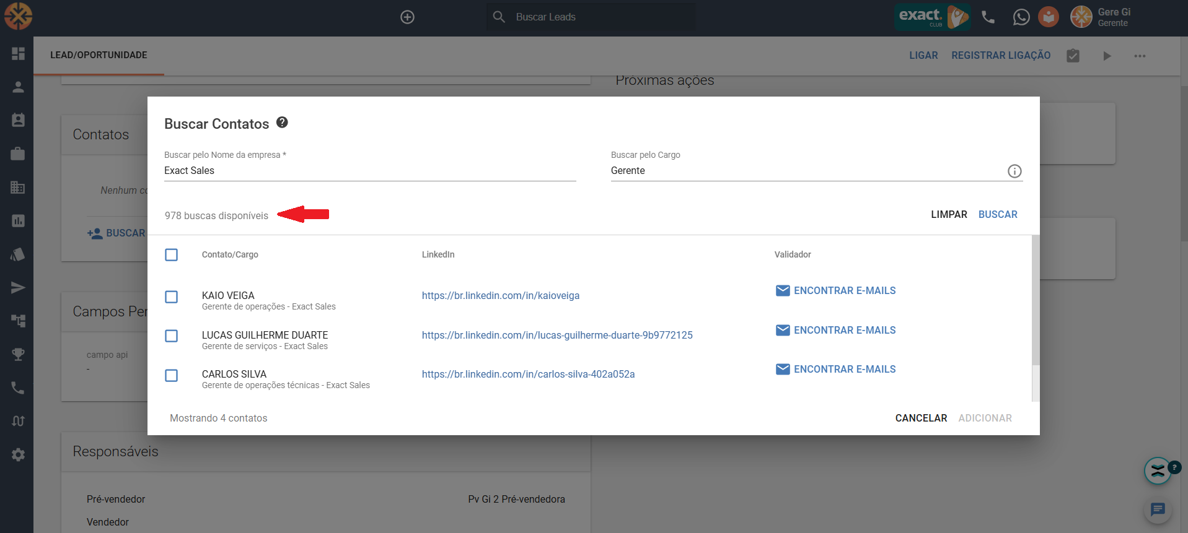Viewport: 1188px width, 533px height.
Task: Check the KAIO VEIGA checkbox
Action: pyautogui.click(x=172, y=297)
